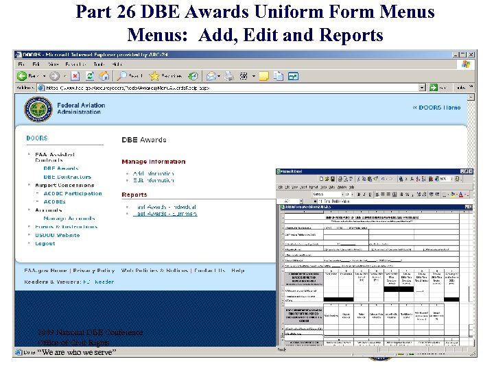494x370 pixels.
Task: Open the Last Awards - Individual report link
Action: click(166, 207)
